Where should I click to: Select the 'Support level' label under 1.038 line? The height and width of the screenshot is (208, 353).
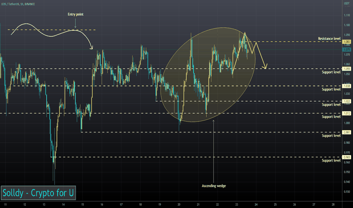(x=331, y=90)
